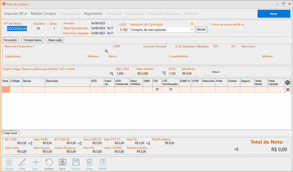Select the Total Geral tab
293x172 pixels.
click(x=10, y=133)
